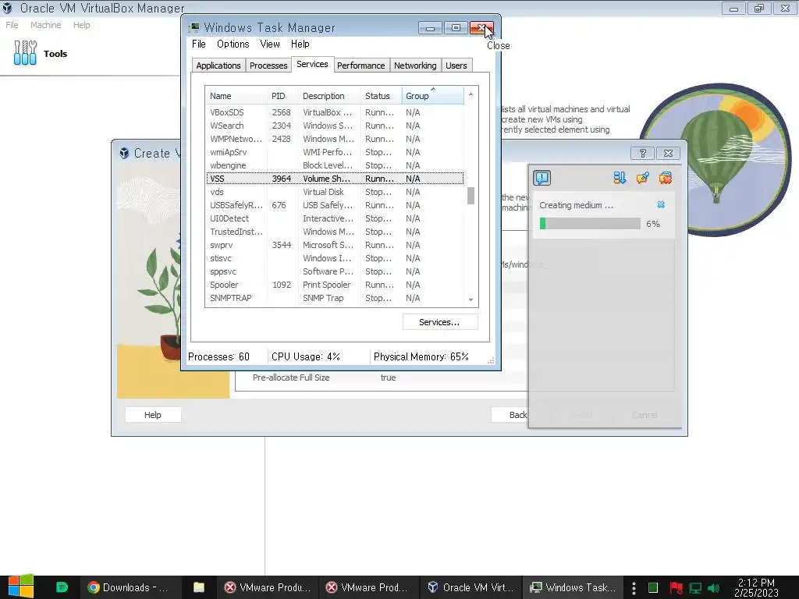Open the notification center speech bubble icon

pos(542,178)
